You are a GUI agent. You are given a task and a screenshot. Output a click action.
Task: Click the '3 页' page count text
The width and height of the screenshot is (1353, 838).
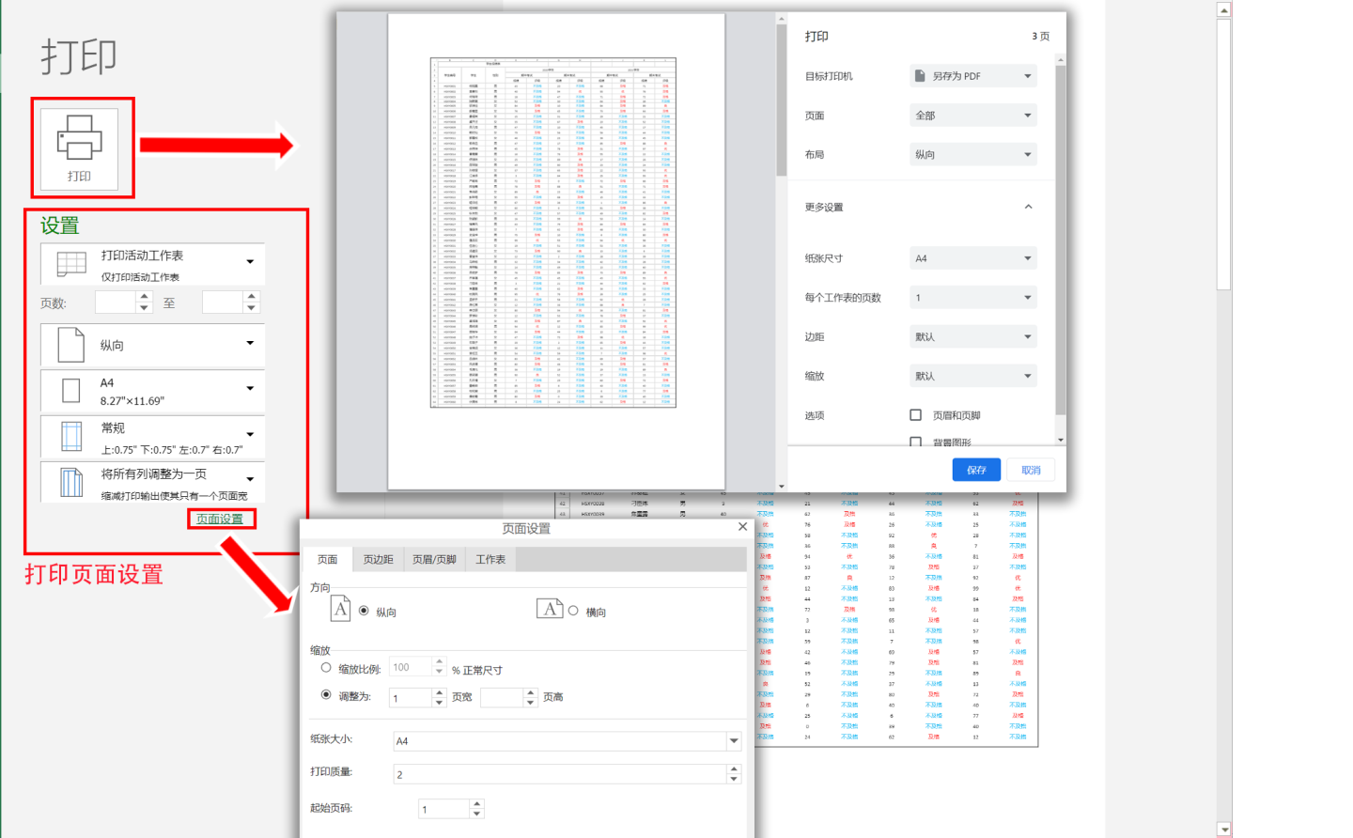coord(1041,37)
